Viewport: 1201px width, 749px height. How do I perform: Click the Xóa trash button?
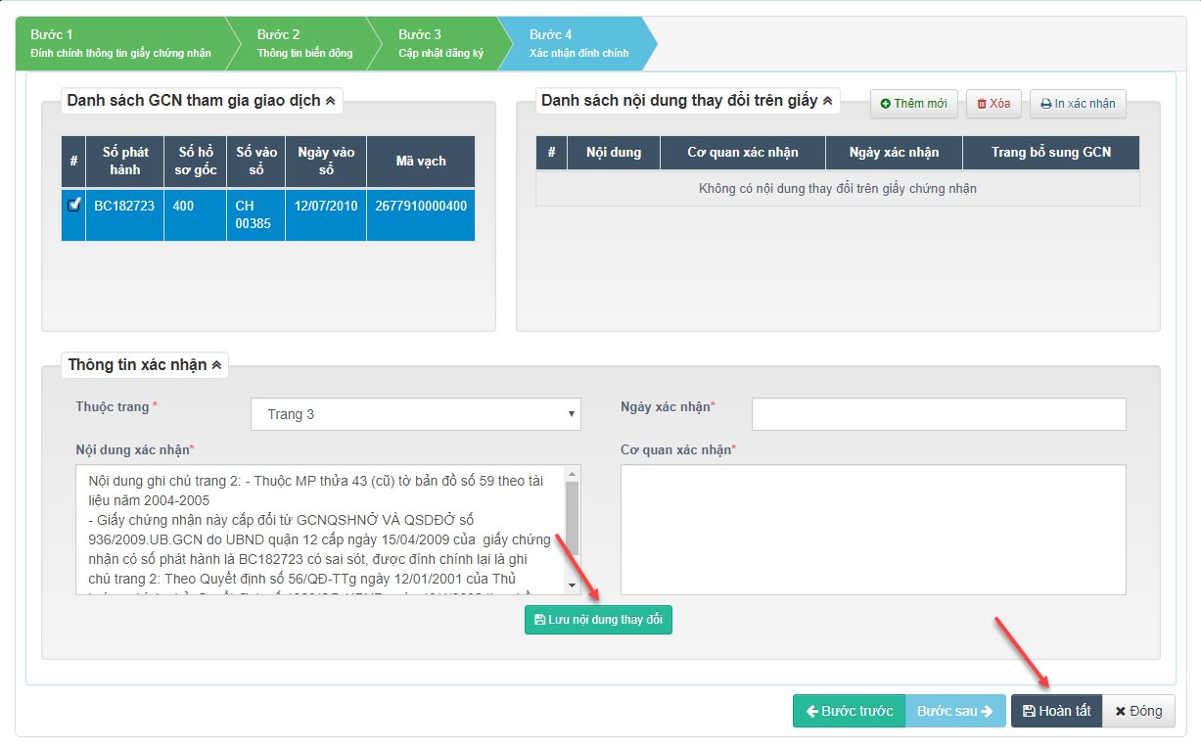[x=993, y=104]
